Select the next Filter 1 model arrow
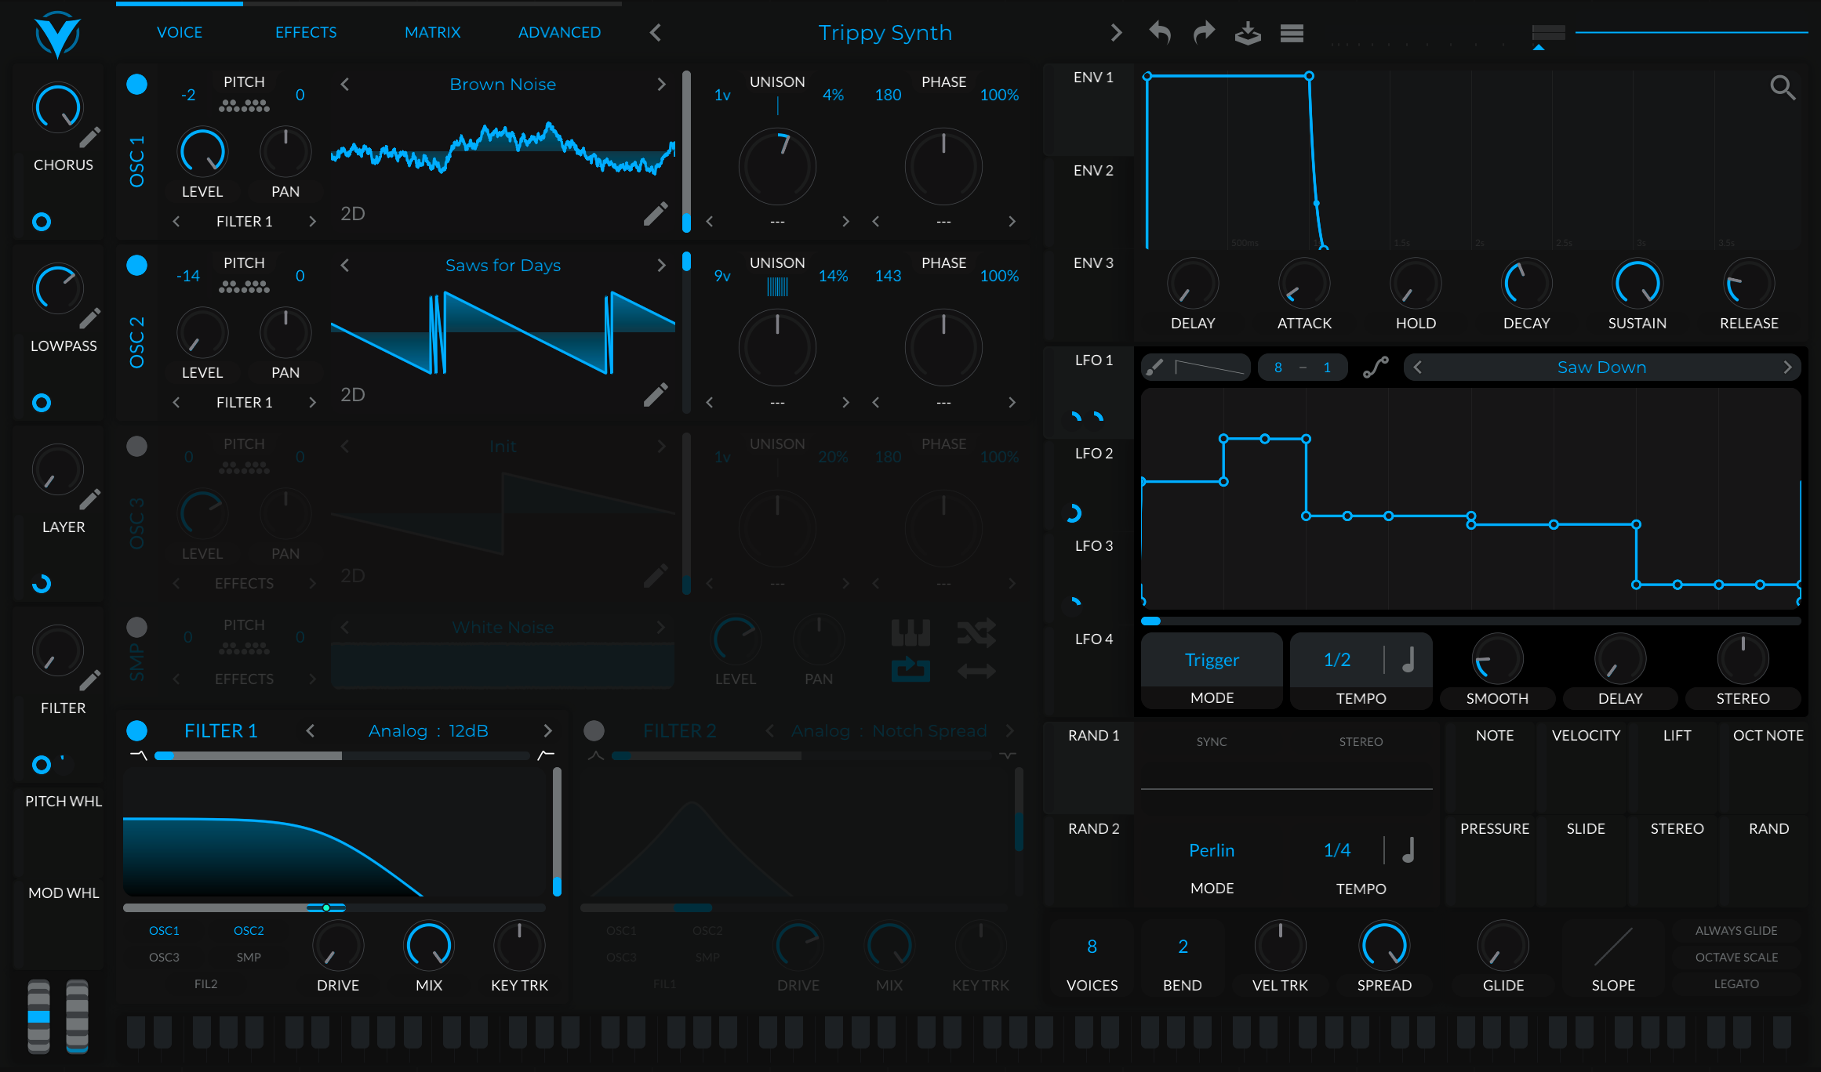The image size is (1821, 1072). (x=547, y=730)
